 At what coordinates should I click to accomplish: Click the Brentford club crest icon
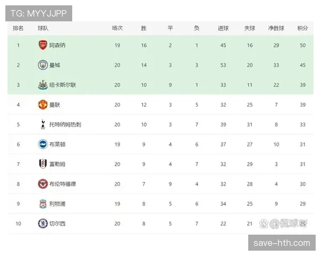[43, 183]
